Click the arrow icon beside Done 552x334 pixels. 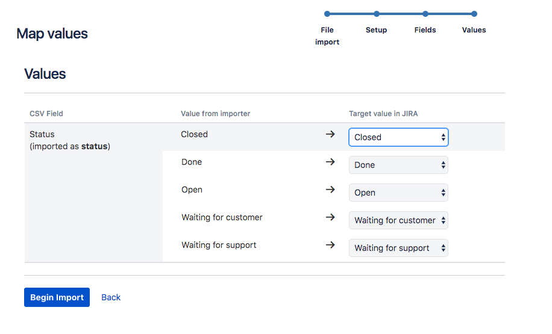(x=330, y=162)
